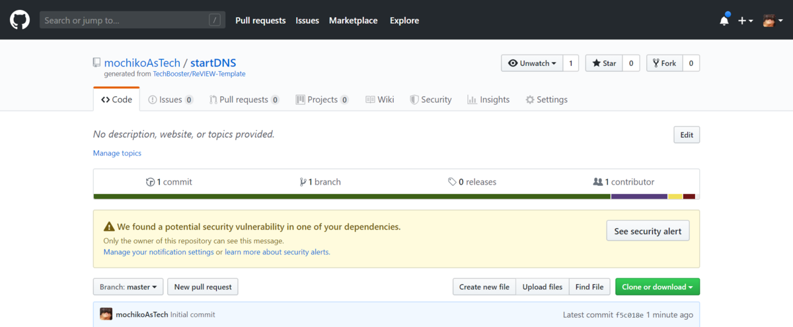The width and height of the screenshot is (793, 327).
Task: Open Explore from the top navigation
Action: pos(404,20)
